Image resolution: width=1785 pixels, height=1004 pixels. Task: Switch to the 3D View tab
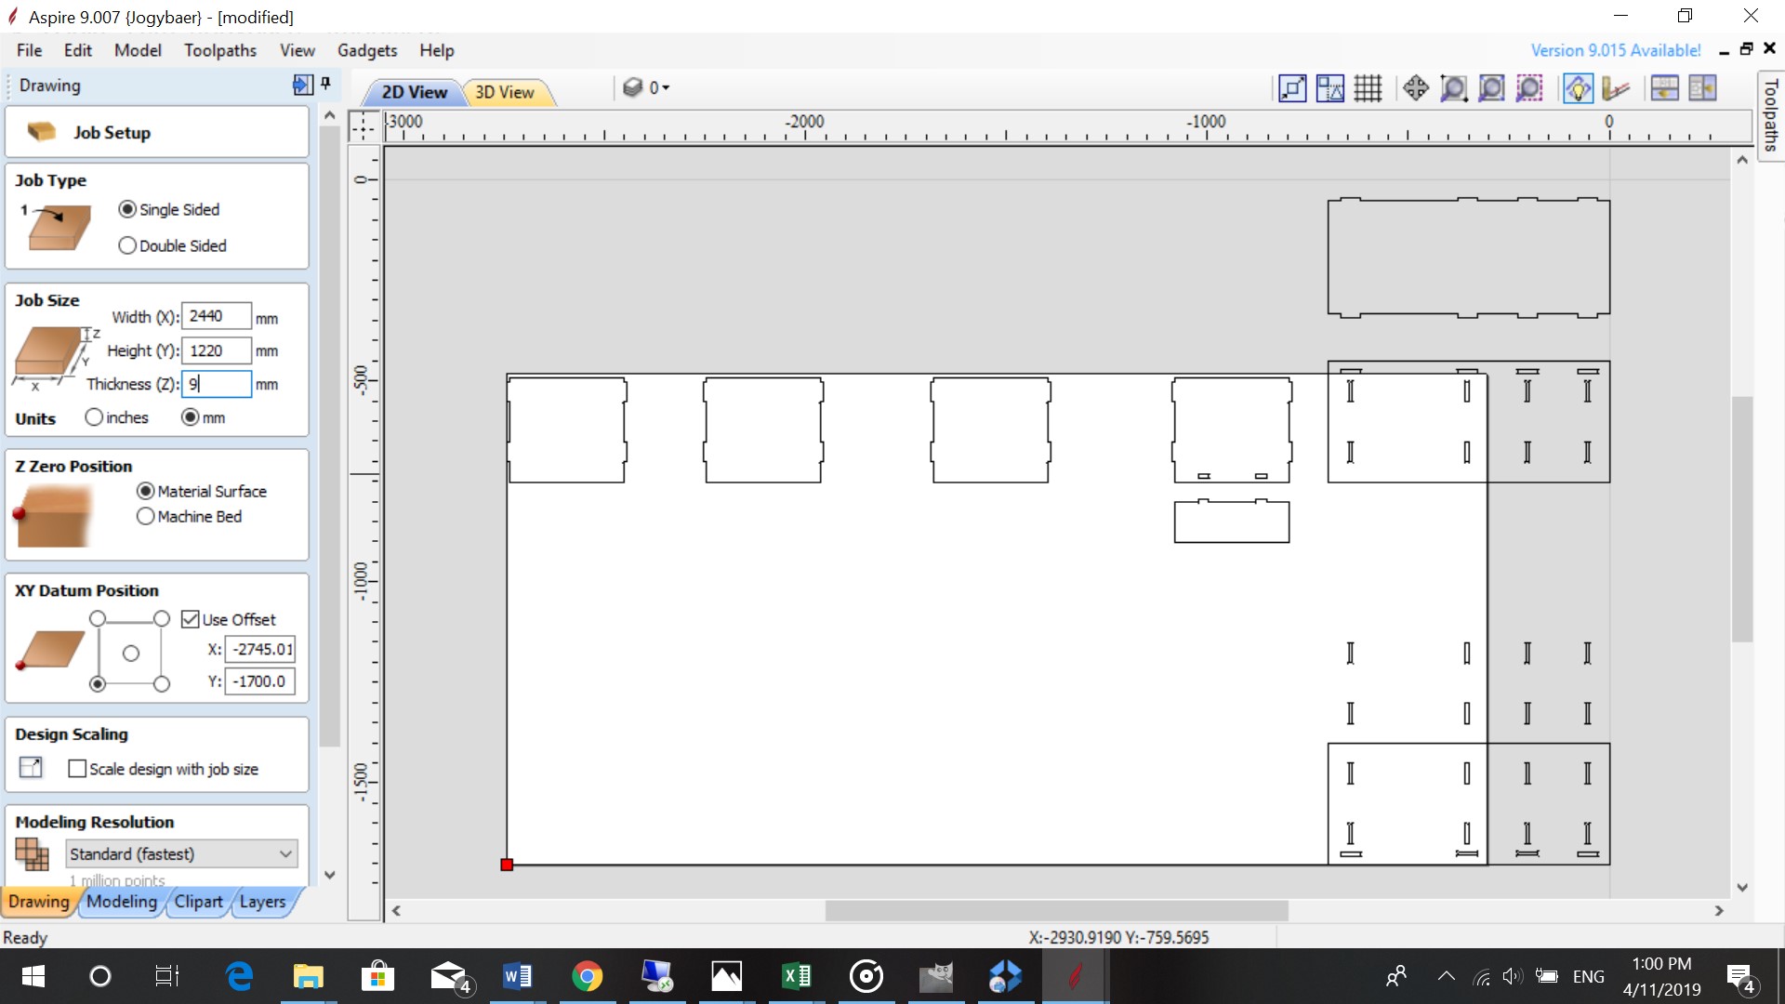pyautogui.click(x=505, y=92)
